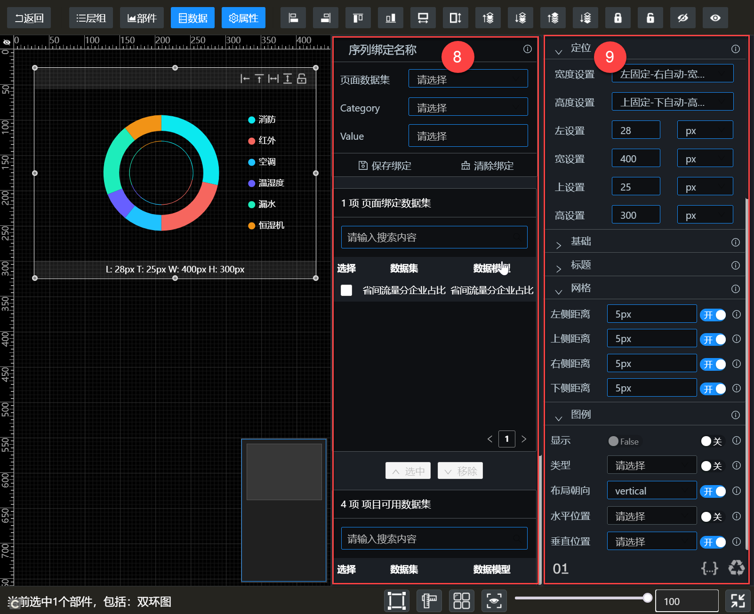The width and height of the screenshot is (754, 614).
Task: Open the 高度设置 dropdown
Action: point(673,102)
